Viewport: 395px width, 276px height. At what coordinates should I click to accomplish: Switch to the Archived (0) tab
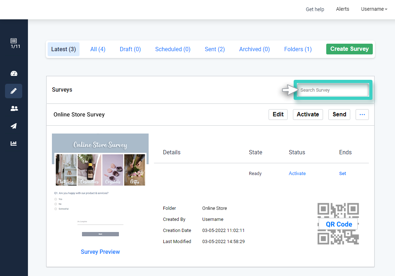click(254, 49)
